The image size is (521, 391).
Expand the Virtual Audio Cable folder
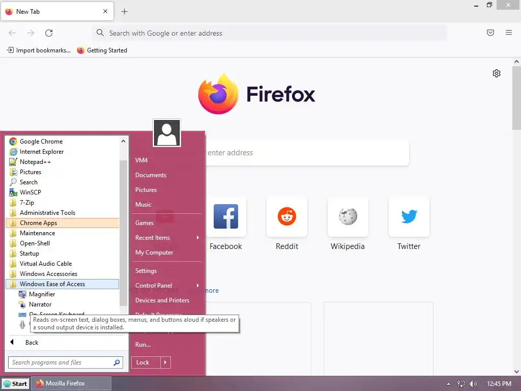point(62,264)
